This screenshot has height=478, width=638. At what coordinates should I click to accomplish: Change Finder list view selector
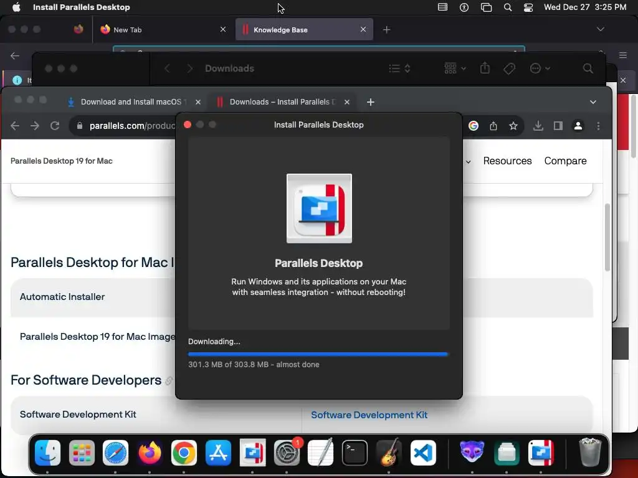(399, 68)
